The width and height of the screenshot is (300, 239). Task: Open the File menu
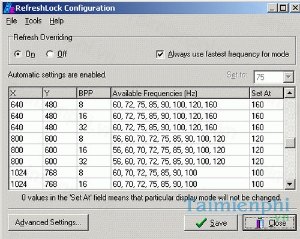[x=11, y=21]
